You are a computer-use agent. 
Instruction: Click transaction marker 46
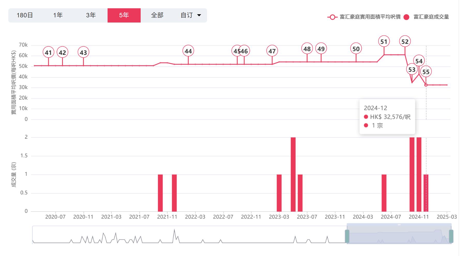244,51
